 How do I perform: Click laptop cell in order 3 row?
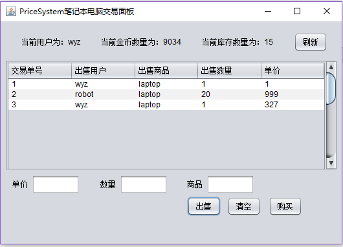click(x=166, y=105)
